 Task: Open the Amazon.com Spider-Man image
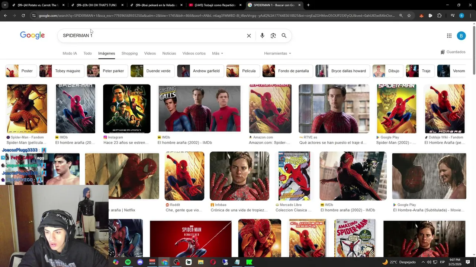pos(270,109)
